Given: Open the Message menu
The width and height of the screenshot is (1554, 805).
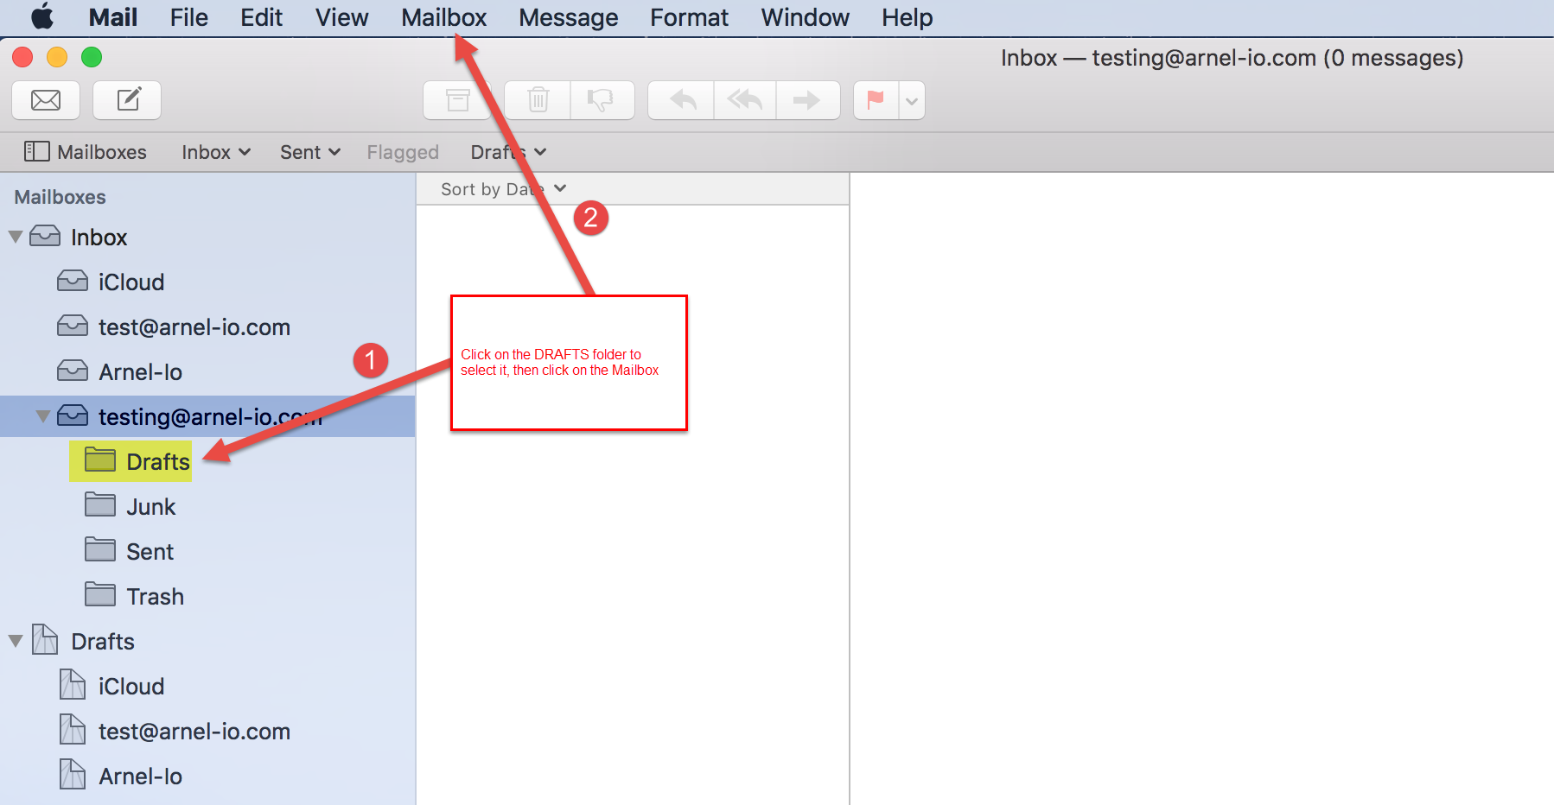Looking at the screenshot, I should point(569,17).
